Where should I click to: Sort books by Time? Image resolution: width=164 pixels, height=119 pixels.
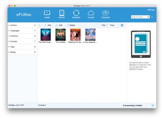click(112, 25)
